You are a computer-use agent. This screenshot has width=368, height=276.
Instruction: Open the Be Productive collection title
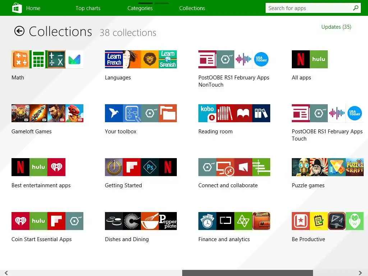(x=308, y=239)
